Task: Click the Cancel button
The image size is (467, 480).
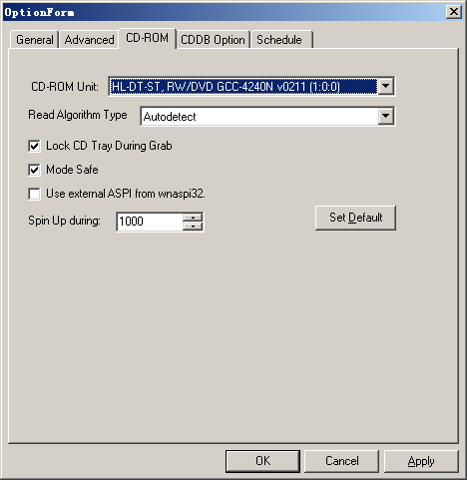Action: tap(342, 461)
